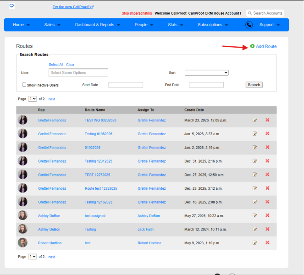Expand the Home menu arrow
304x275 pixels.
28,25
